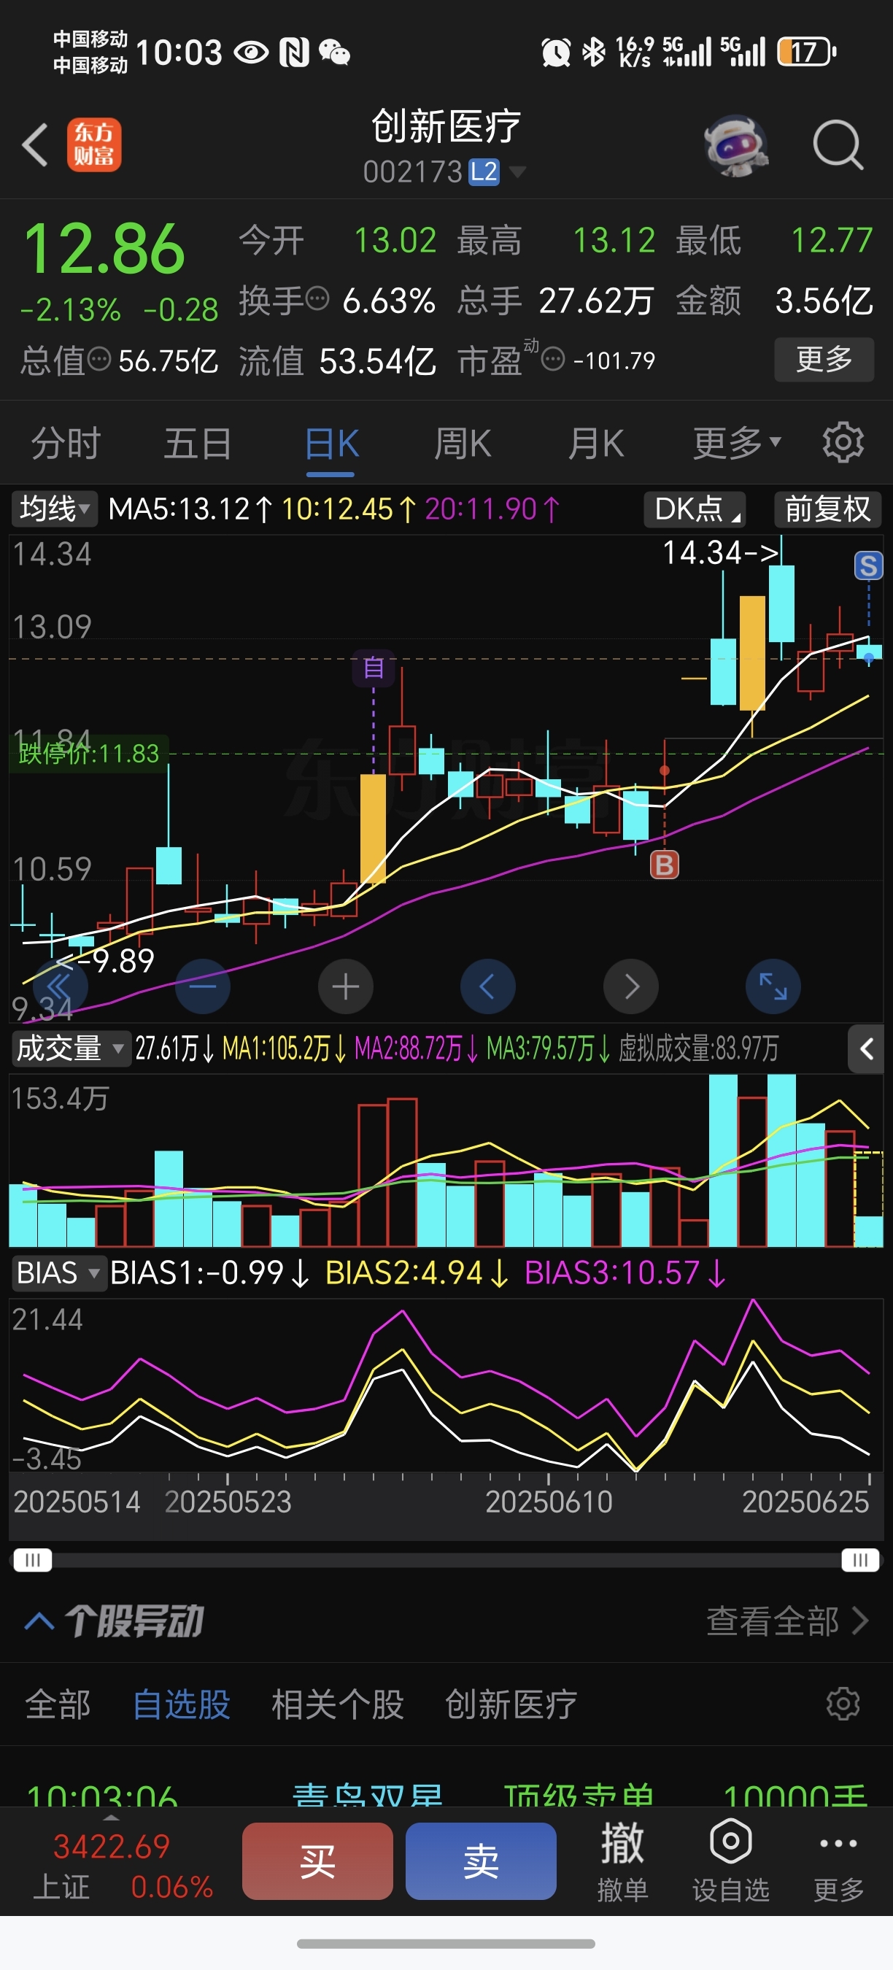Tap the 创新医疗 stock title
The width and height of the screenshot is (893, 1970).
click(x=446, y=126)
